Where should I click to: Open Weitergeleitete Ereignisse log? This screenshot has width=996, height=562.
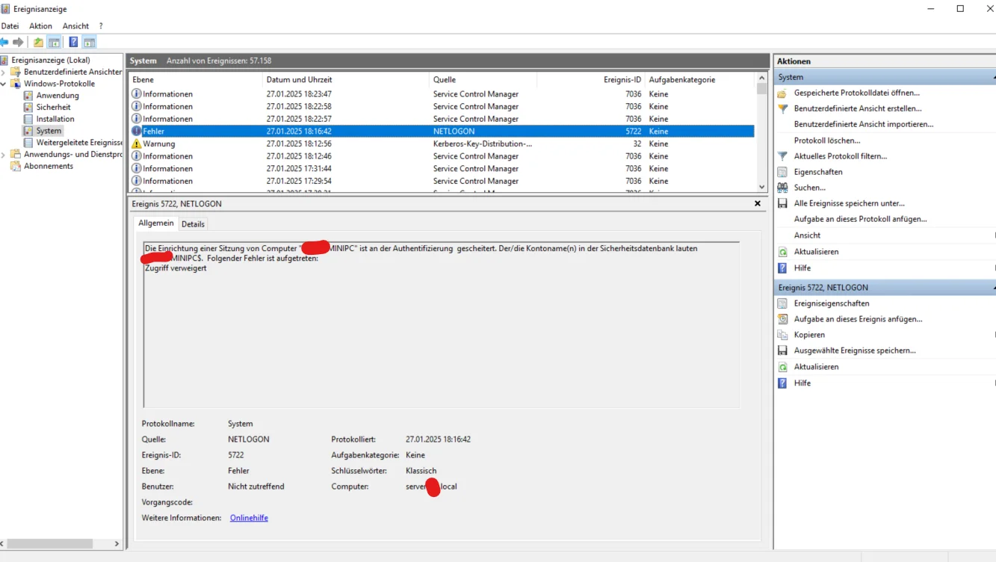[79, 143]
